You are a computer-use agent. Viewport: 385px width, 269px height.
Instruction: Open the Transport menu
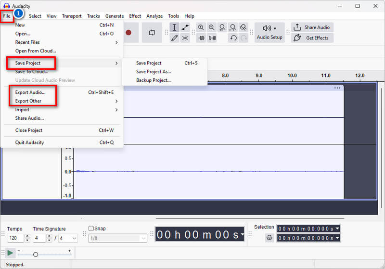click(x=71, y=16)
